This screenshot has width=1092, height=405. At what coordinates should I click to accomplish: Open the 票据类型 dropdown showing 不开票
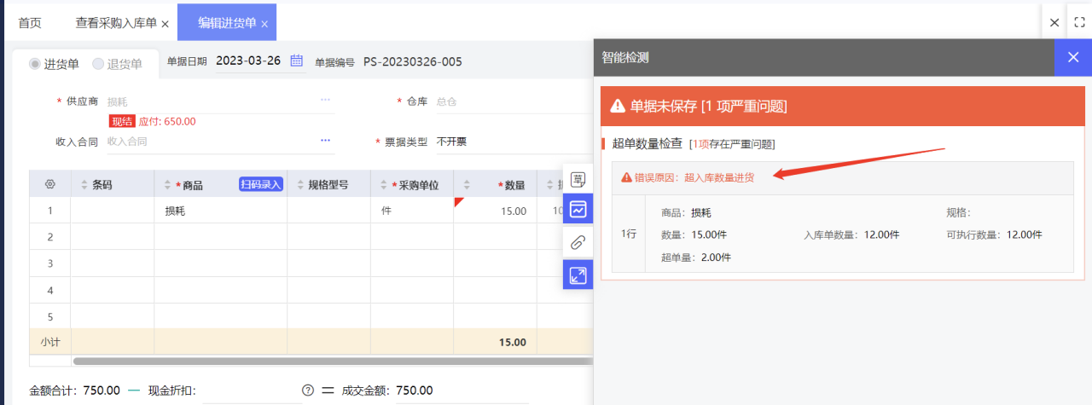[514, 142]
